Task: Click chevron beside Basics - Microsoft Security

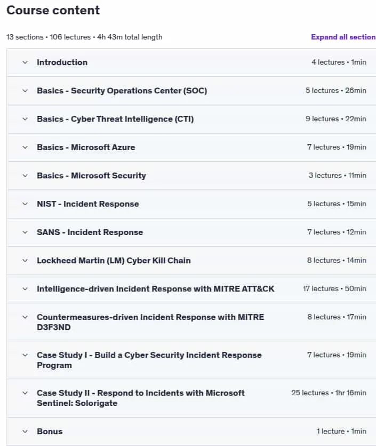Action: [x=25, y=176]
